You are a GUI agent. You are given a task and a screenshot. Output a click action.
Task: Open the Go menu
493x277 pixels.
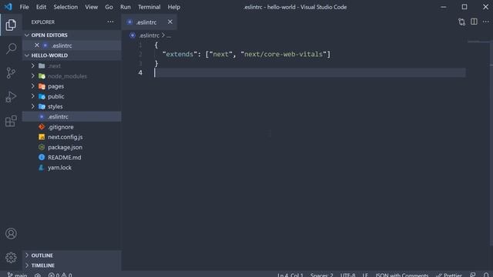click(109, 7)
